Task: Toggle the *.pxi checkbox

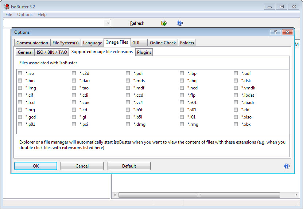Action: [x=74, y=124]
